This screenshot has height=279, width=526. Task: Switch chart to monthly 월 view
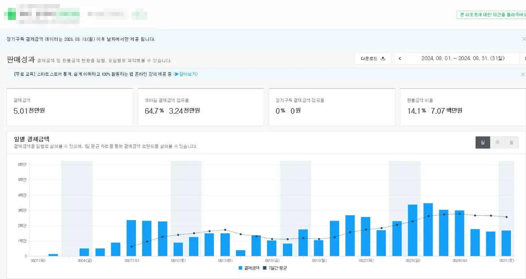[511, 143]
